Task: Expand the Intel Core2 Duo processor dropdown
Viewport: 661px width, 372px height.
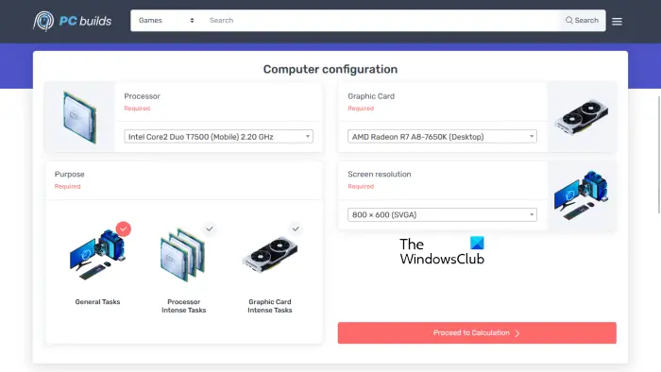Action: [218, 137]
